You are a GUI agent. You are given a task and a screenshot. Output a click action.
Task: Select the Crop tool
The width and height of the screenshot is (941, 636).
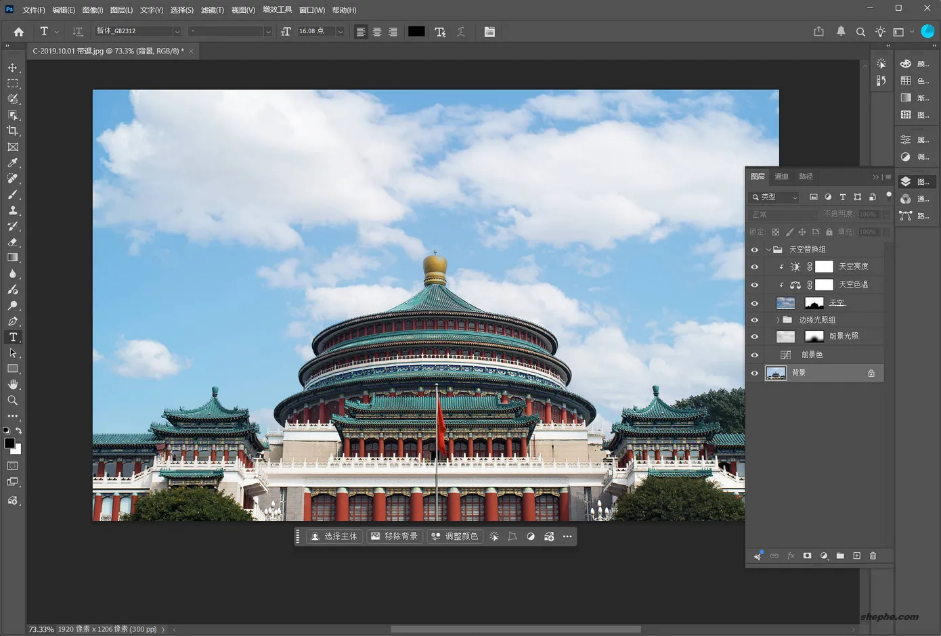tap(12, 131)
